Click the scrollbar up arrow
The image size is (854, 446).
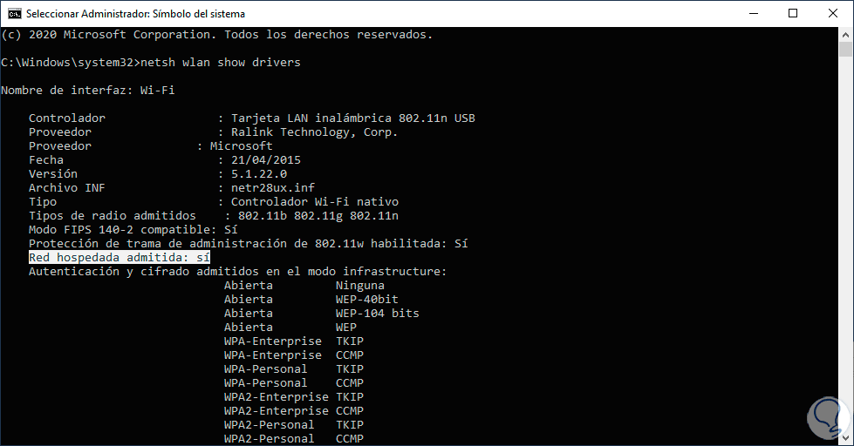(x=846, y=35)
